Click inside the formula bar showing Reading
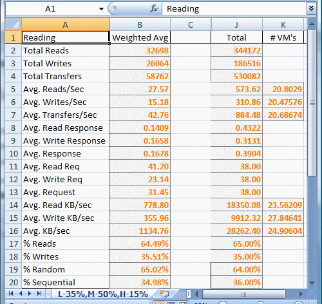The height and width of the screenshot is (304, 322). [x=234, y=9]
